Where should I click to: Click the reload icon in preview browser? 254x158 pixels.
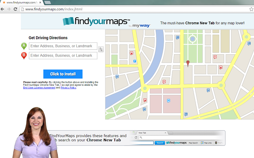[x=136, y=137]
